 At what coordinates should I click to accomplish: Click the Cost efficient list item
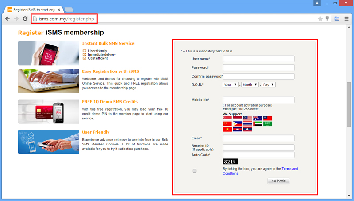pyautogui.click(x=98, y=58)
